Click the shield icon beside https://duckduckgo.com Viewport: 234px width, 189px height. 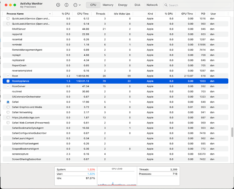pos(8,117)
